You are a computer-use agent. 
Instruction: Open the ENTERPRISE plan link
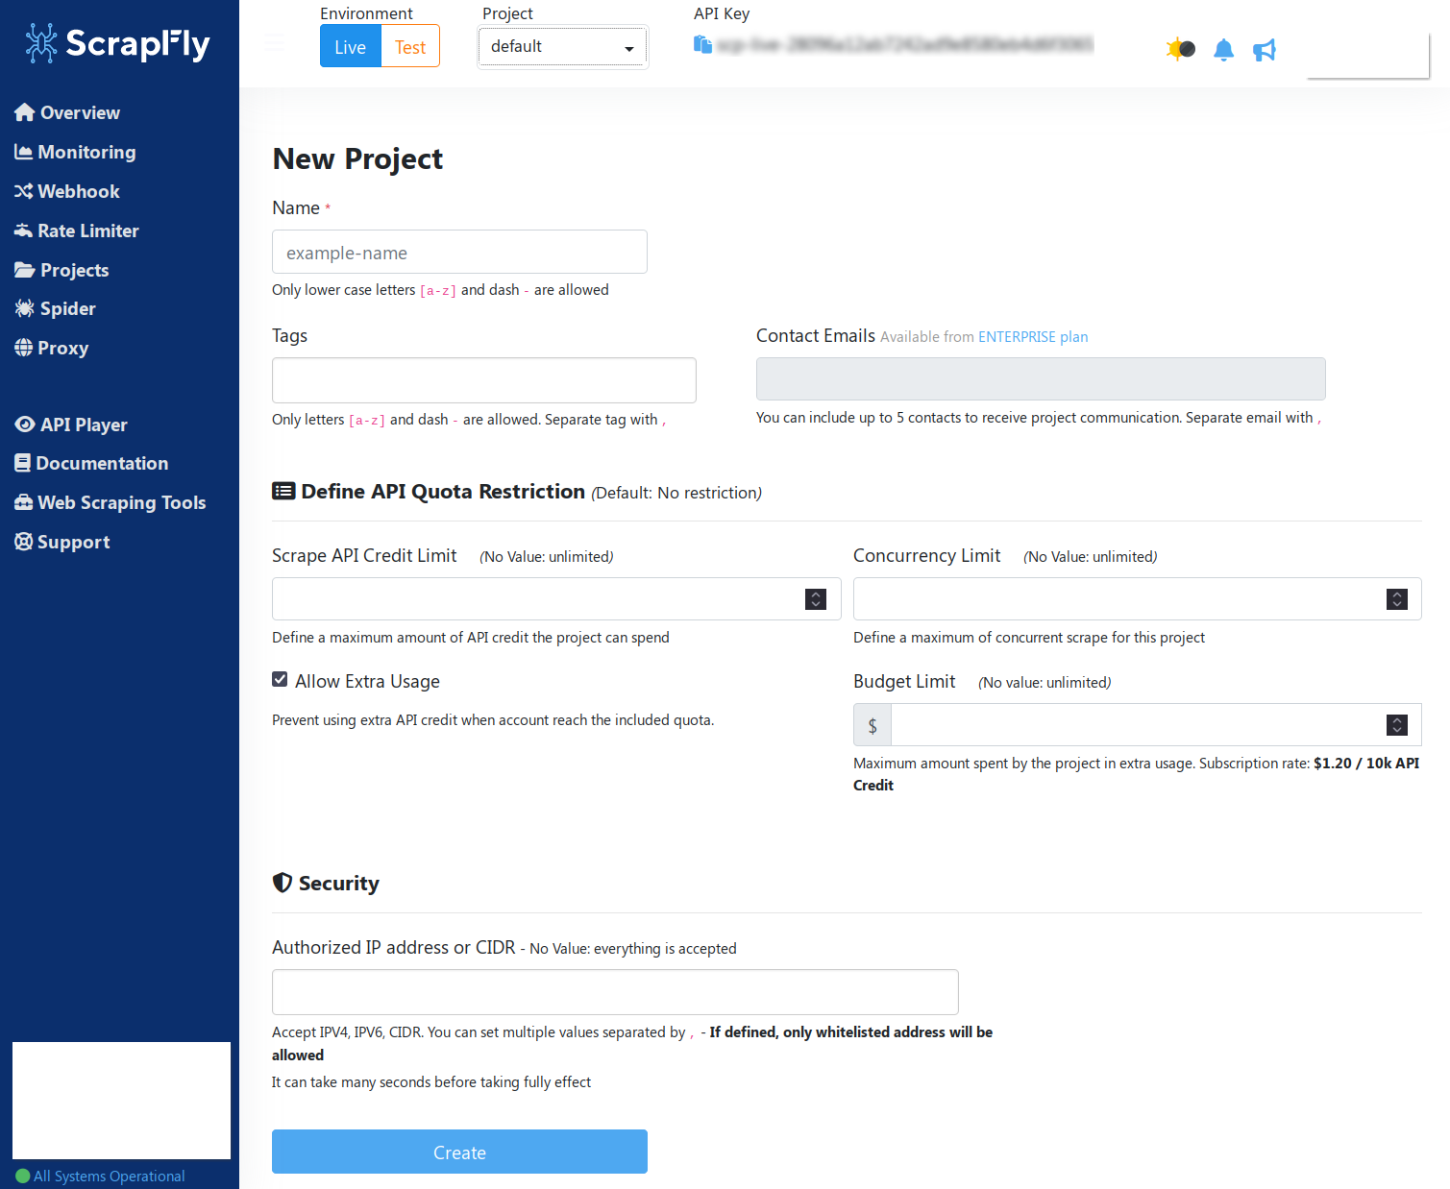pos(1033,337)
